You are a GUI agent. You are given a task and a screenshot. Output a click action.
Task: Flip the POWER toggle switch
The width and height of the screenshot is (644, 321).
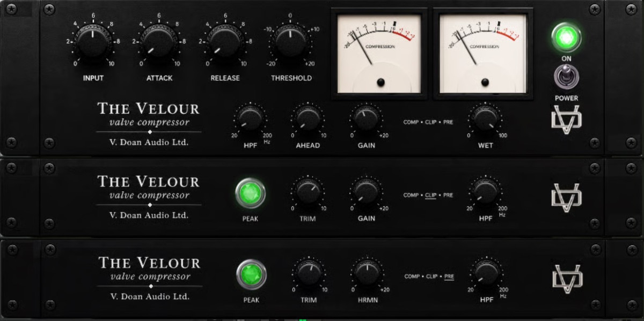pos(566,77)
